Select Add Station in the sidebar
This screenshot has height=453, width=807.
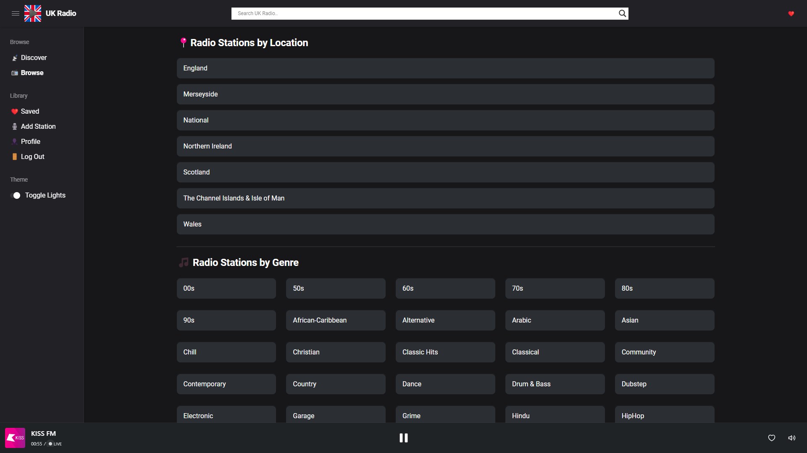click(x=38, y=127)
